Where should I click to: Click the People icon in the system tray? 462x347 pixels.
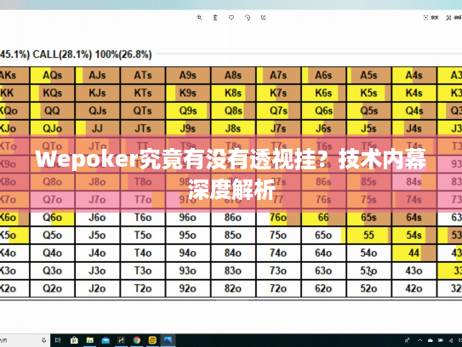tap(408, 340)
